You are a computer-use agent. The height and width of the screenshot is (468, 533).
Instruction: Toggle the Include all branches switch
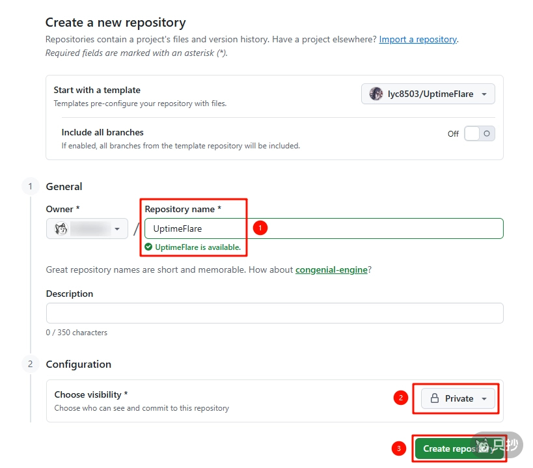click(480, 133)
